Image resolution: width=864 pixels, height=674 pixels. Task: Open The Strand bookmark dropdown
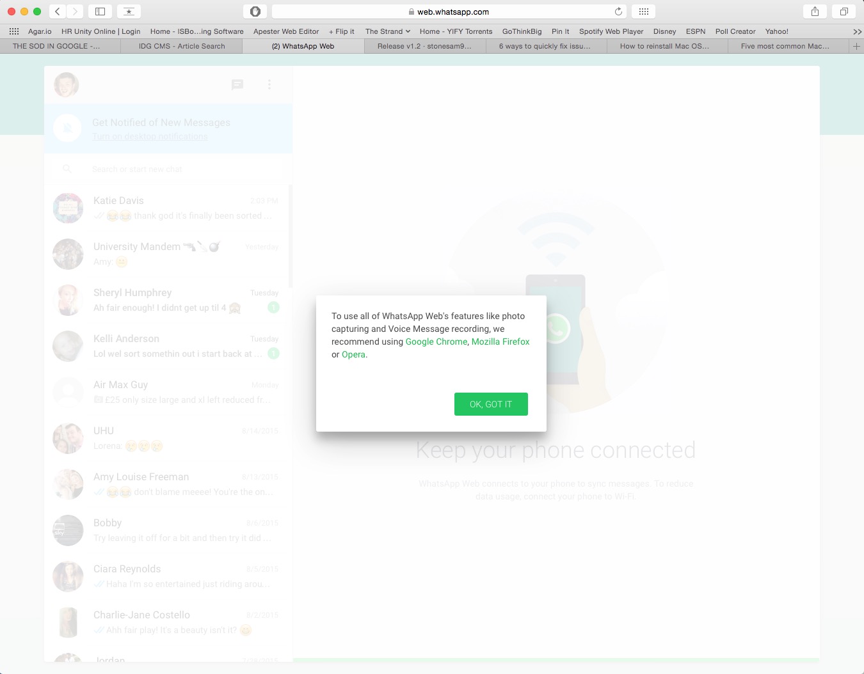388,31
